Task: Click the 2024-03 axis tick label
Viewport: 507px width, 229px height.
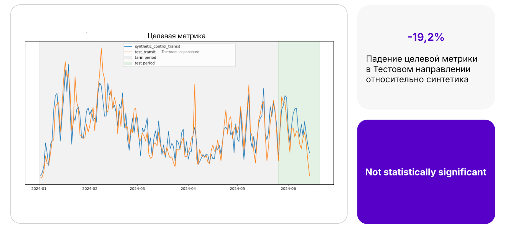Action: pos(137,189)
